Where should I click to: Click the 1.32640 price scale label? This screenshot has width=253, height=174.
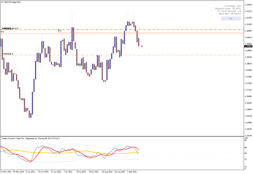tap(248, 5)
